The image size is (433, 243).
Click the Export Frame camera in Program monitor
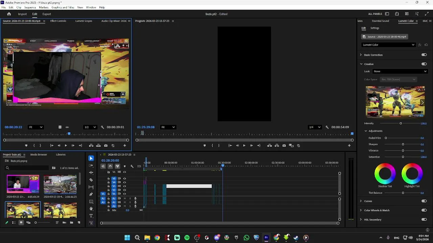[x=284, y=145]
